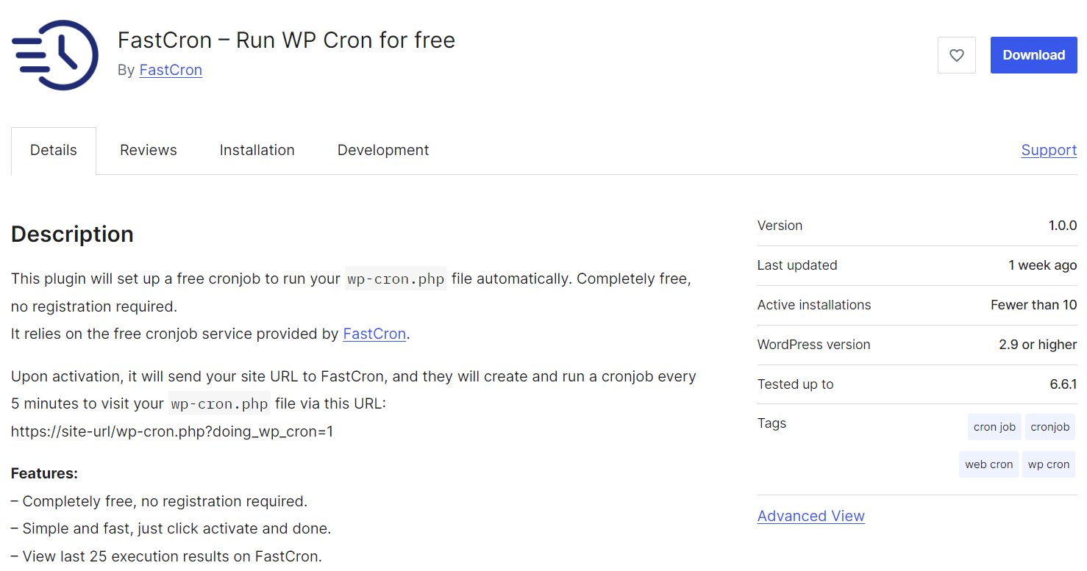Click the 'cron job' tag

[994, 427]
